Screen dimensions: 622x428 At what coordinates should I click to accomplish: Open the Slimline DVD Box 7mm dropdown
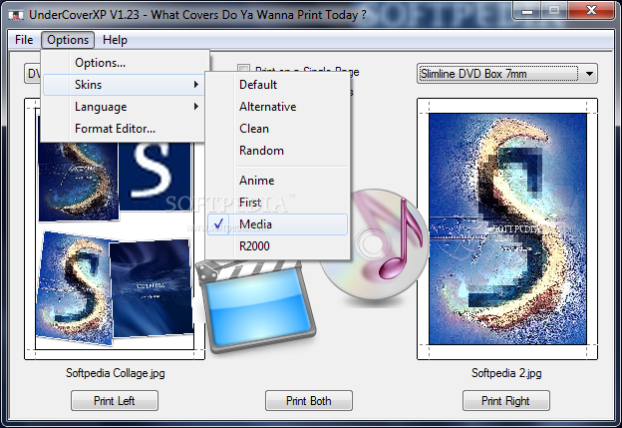(x=507, y=74)
